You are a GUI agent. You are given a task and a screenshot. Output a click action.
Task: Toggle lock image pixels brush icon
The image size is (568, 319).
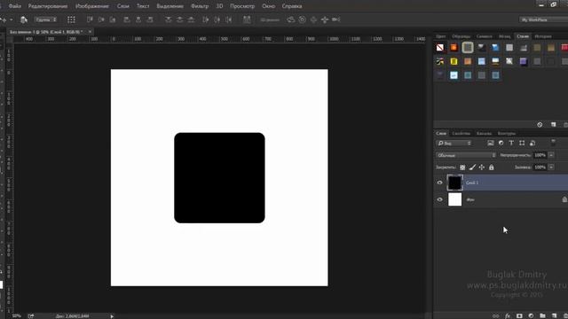click(472, 167)
